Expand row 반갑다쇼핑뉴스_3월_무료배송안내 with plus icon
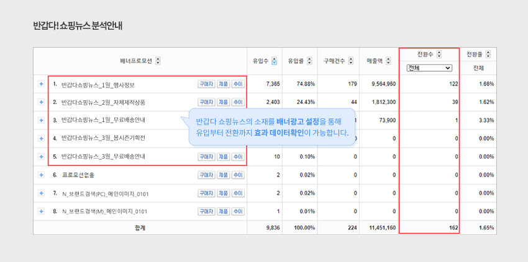Screen dimensions: 528x262 41,157
